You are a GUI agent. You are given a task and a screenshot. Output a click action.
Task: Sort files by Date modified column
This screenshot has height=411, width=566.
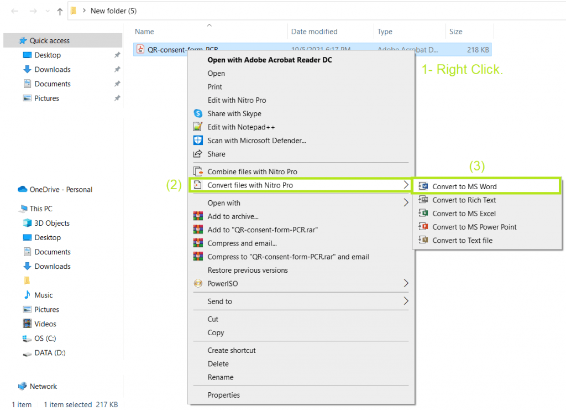pos(314,32)
